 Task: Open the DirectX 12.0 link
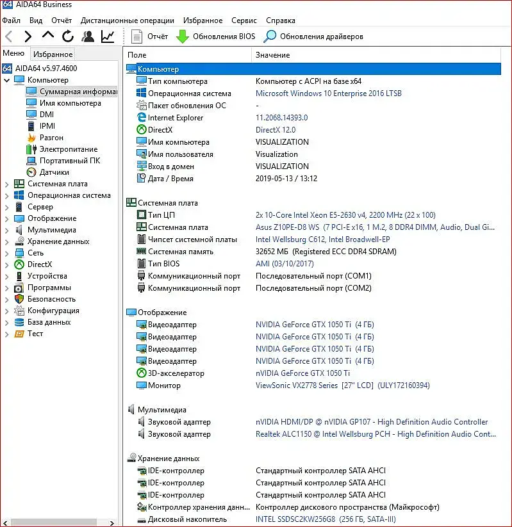click(x=276, y=130)
